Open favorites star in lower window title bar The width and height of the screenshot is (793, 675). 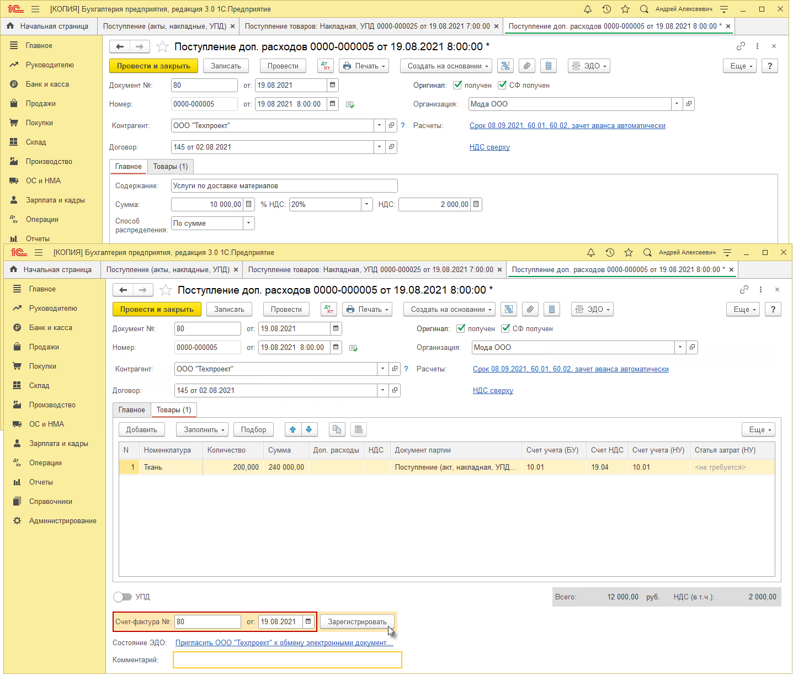629,252
